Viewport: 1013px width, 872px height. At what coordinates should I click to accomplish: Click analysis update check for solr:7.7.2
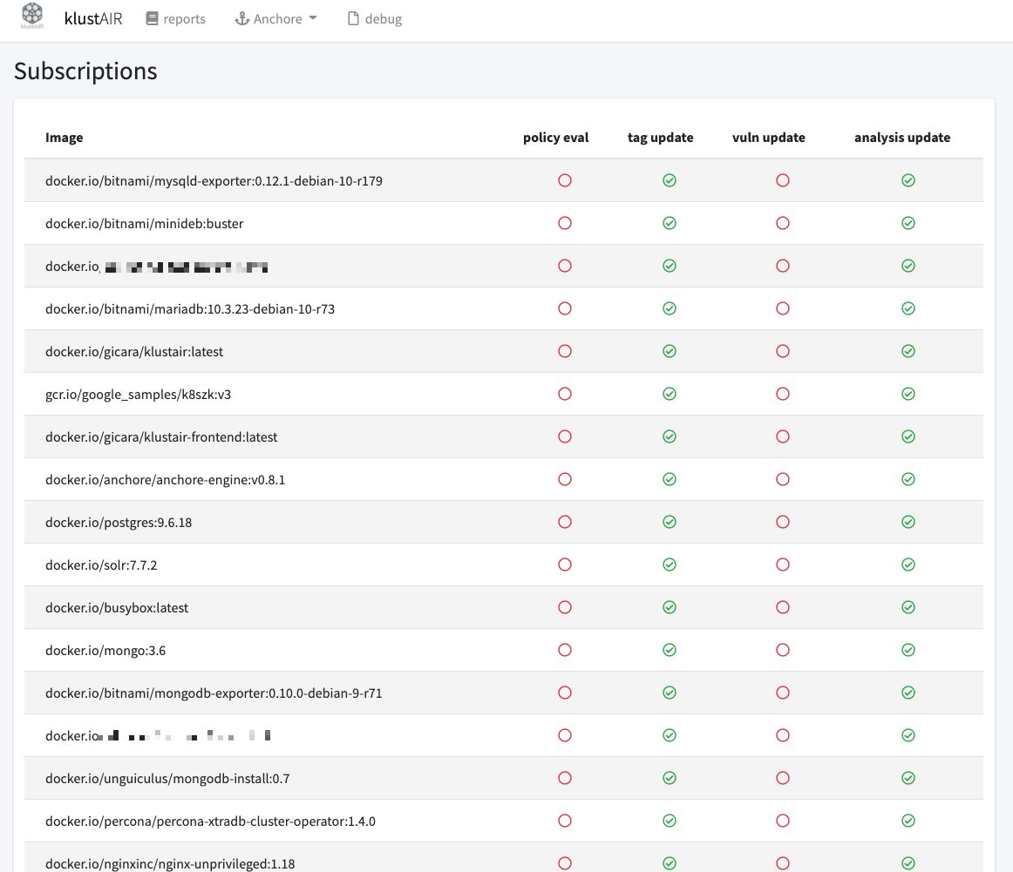point(908,564)
